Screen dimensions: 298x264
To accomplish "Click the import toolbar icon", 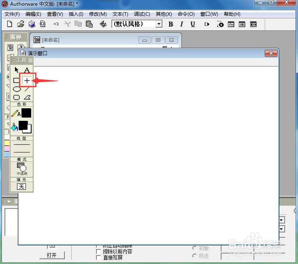I will point(42,24).
